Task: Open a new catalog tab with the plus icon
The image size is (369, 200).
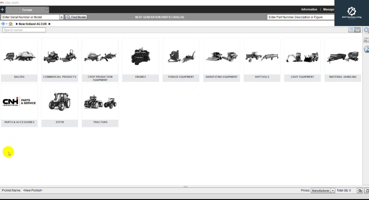Action: pyautogui.click(x=2, y=9)
